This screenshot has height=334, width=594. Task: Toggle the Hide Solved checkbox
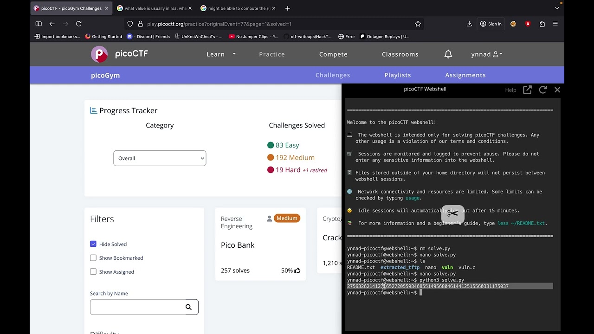click(x=93, y=244)
